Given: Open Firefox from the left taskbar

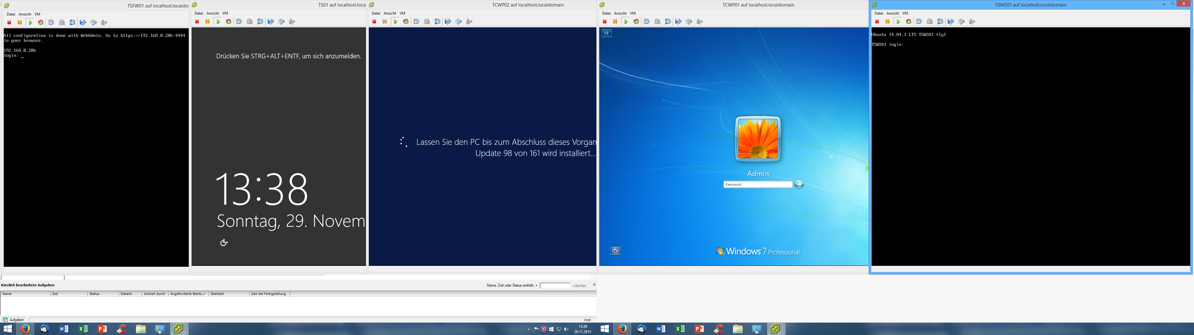Looking at the screenshot, I should point(25,328).
